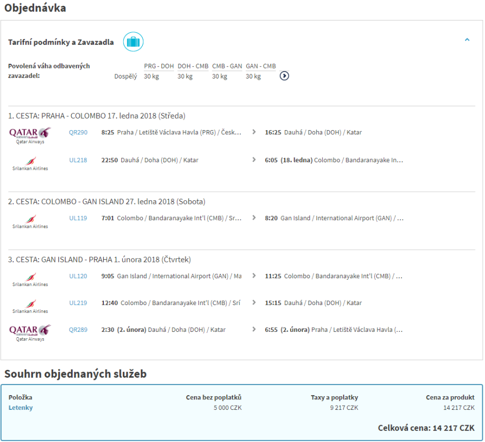Select the PRG - DOH baggage segment

159,66
